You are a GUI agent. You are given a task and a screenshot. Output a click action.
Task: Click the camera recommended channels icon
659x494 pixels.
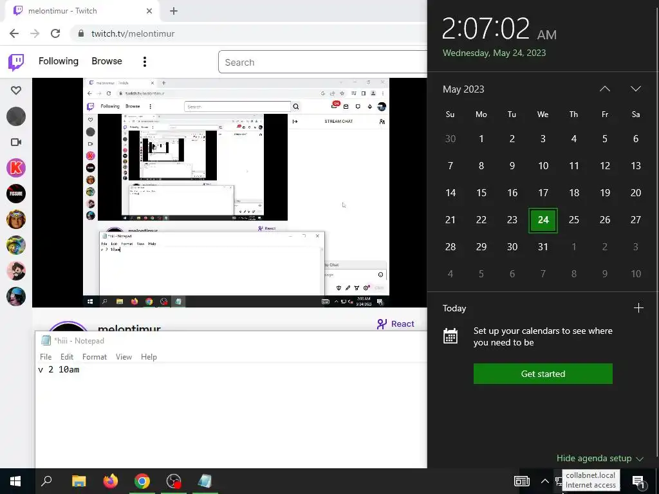pos(16,142)
